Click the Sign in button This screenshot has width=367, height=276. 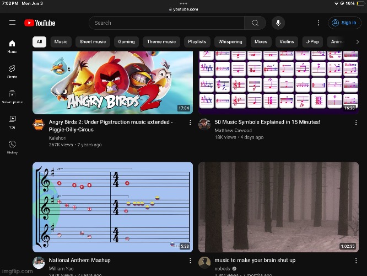coord(344,23)
